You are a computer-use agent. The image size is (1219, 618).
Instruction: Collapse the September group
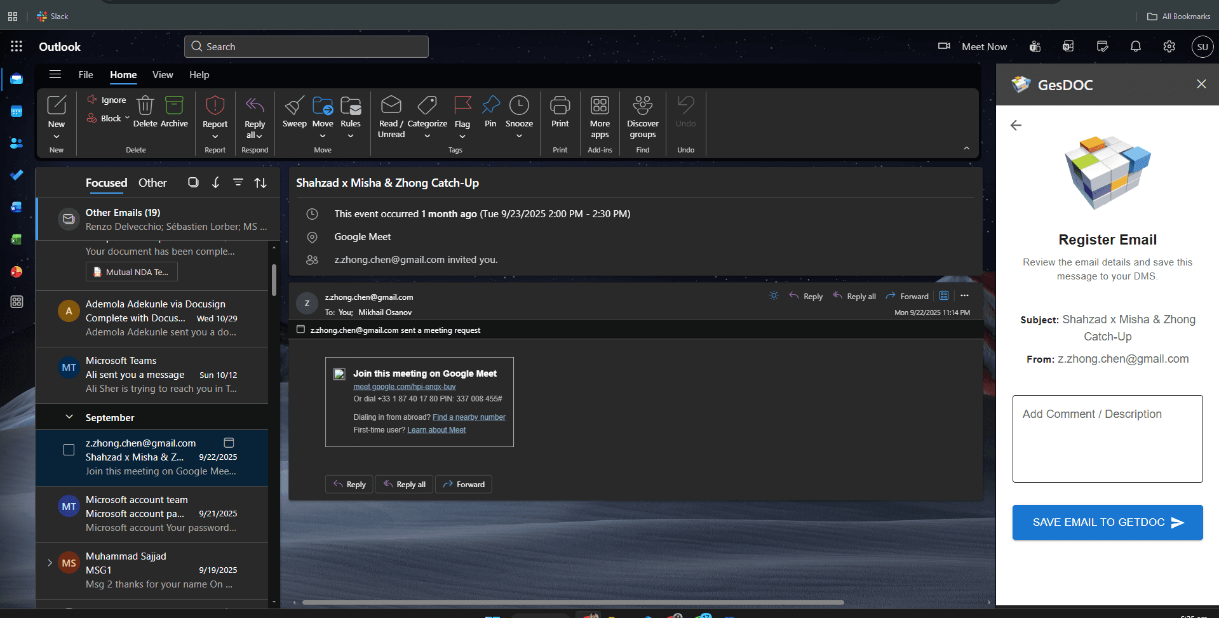click(69, 417)
